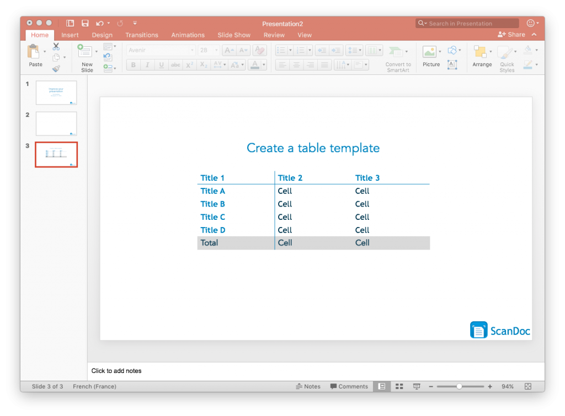Click the New Slide button
The height and width of the screenshot is (416, 565).
tap(87, 55)
